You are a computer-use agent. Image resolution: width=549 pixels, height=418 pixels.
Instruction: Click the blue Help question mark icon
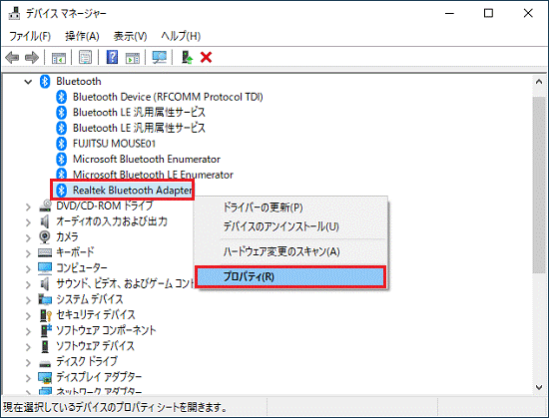click(x=112, y=57)
